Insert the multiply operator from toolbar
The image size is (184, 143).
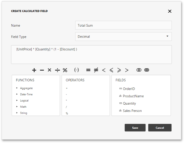(x=50, y=70)
